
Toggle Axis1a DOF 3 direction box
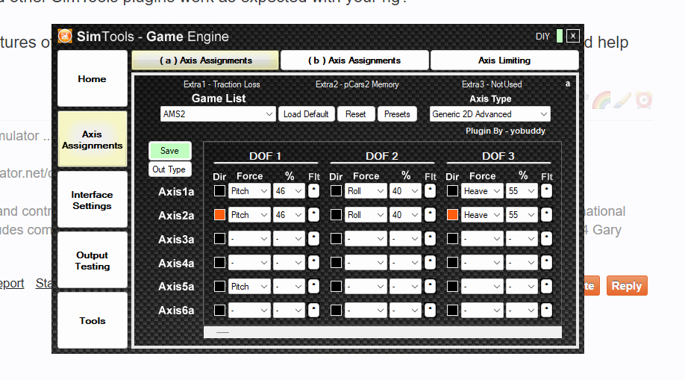click(x=453, y=191)
